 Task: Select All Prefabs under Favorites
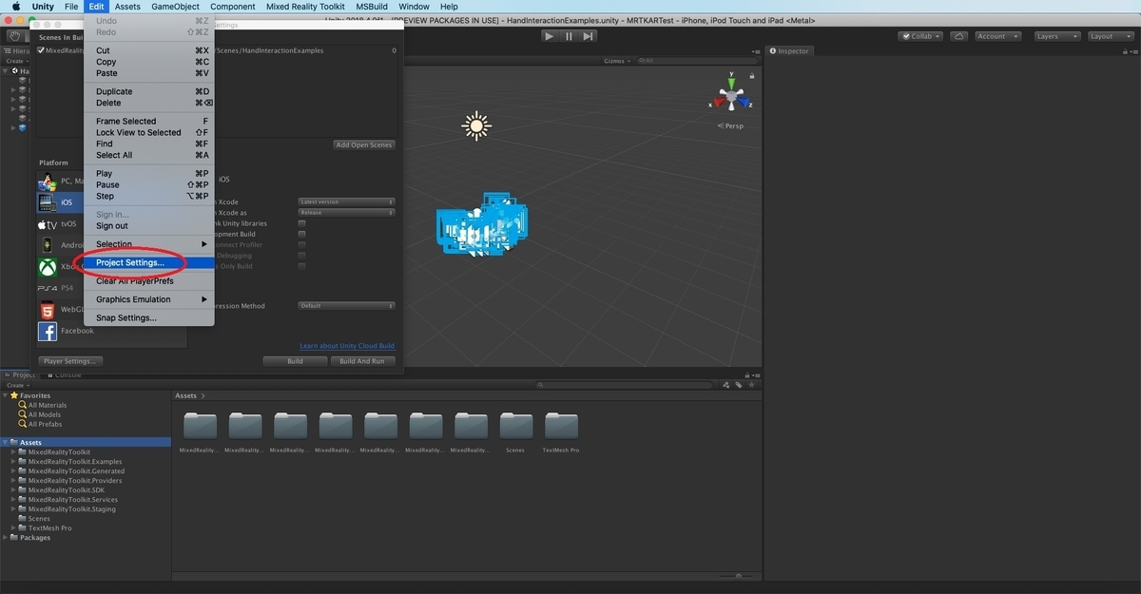click(45, 424)
